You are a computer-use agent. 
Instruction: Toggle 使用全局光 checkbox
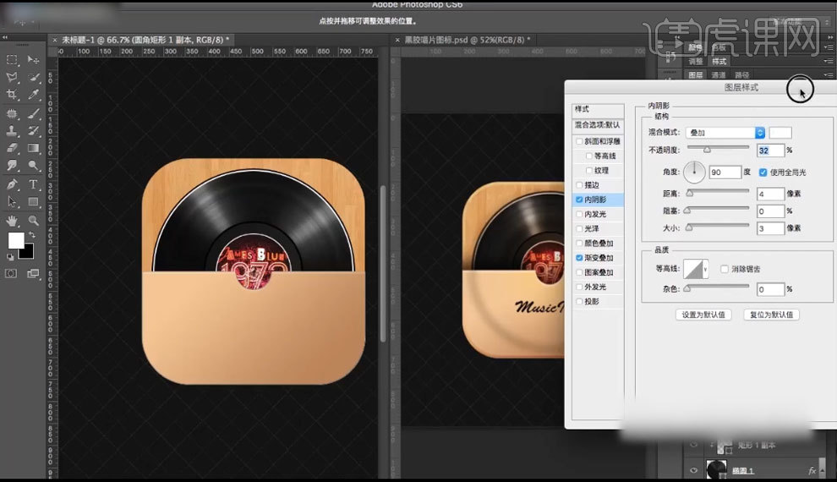pos(763,173)
